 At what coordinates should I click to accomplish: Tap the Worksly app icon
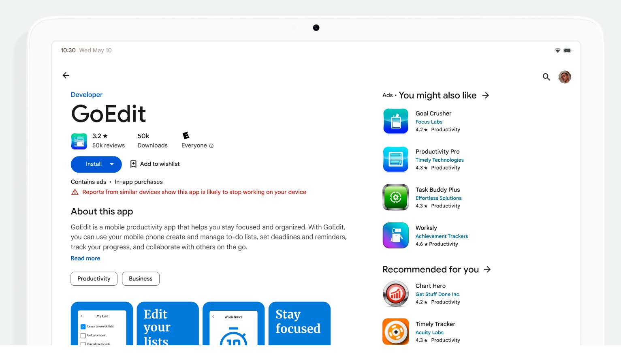click(x=395, y=235)
